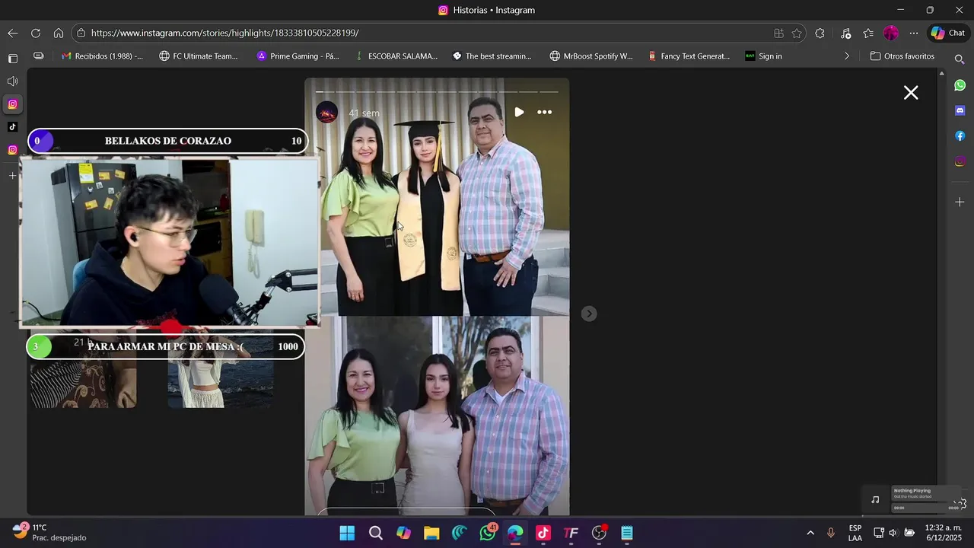Expand hidden bookmarks chevron
The height and width of the screenshot is (548, 974).
(847, 56)
